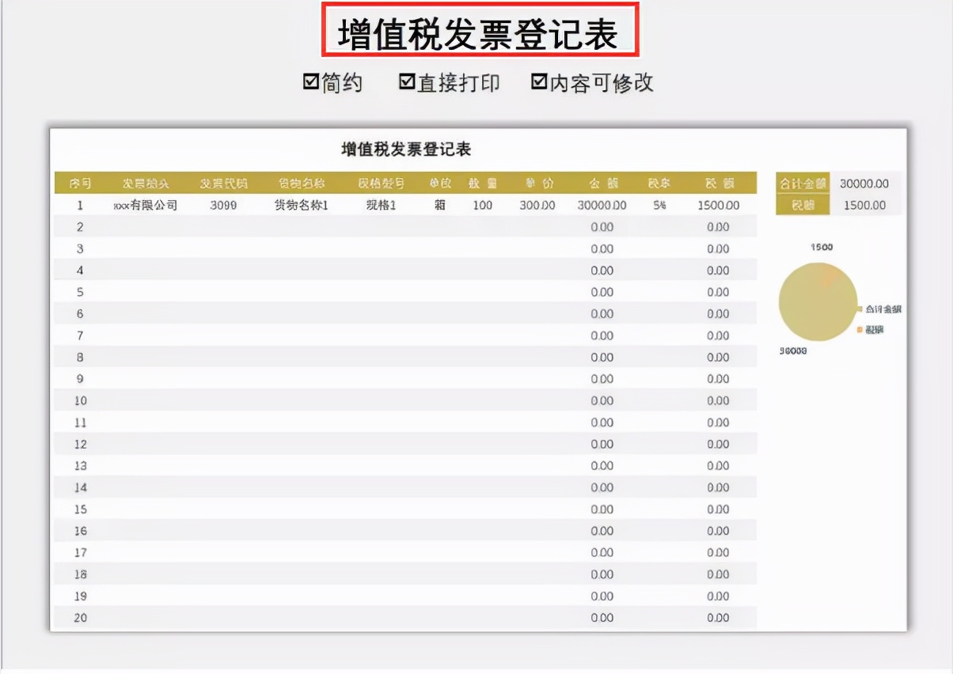Enable the 直接打印 option
This screenshot has height=674, width=953.
[x=407, y=81]
